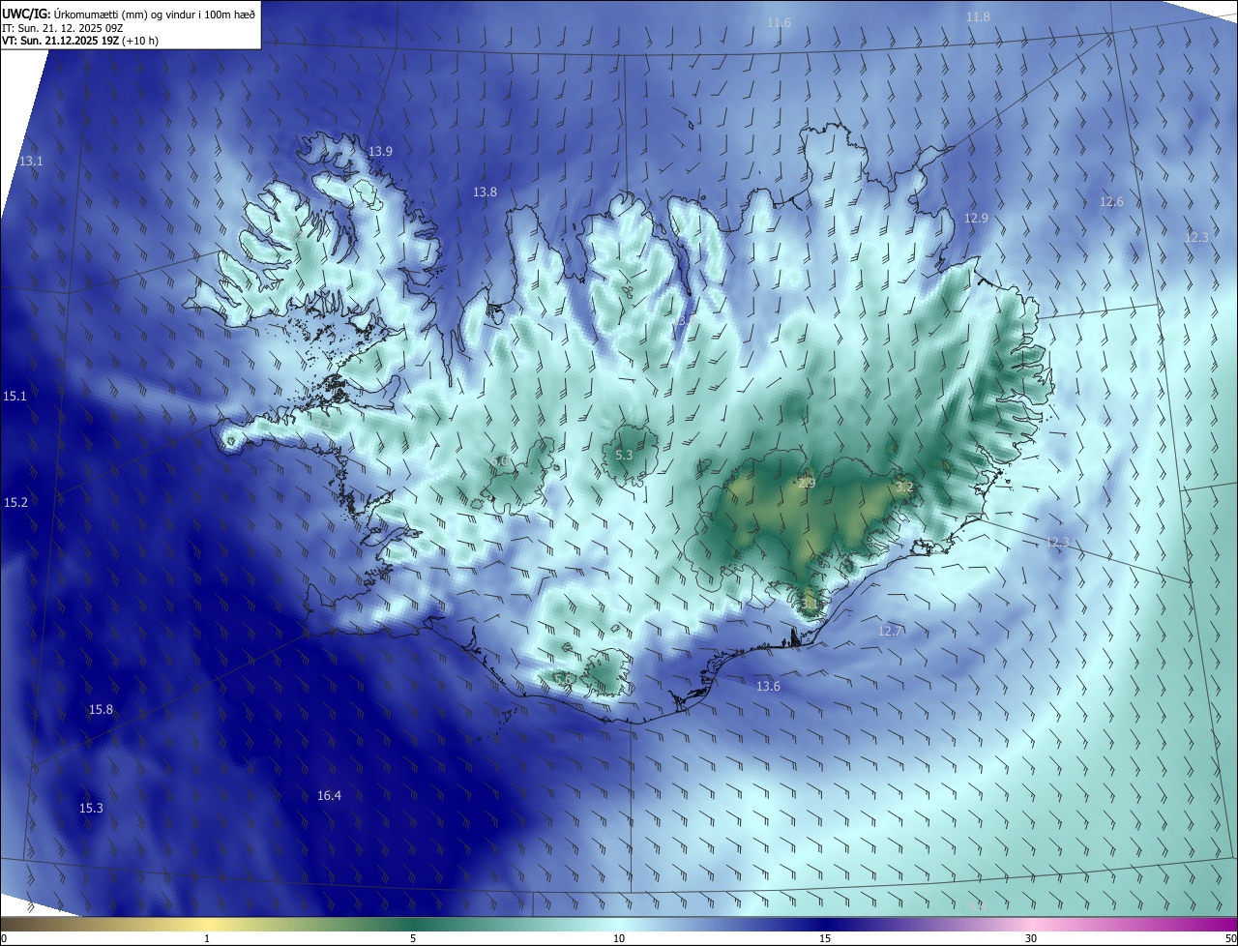Viewport: 1238px width, 946px height.
Task: Click the 3.2 value on eastern Vatnajökull
Action: (904, 487)
